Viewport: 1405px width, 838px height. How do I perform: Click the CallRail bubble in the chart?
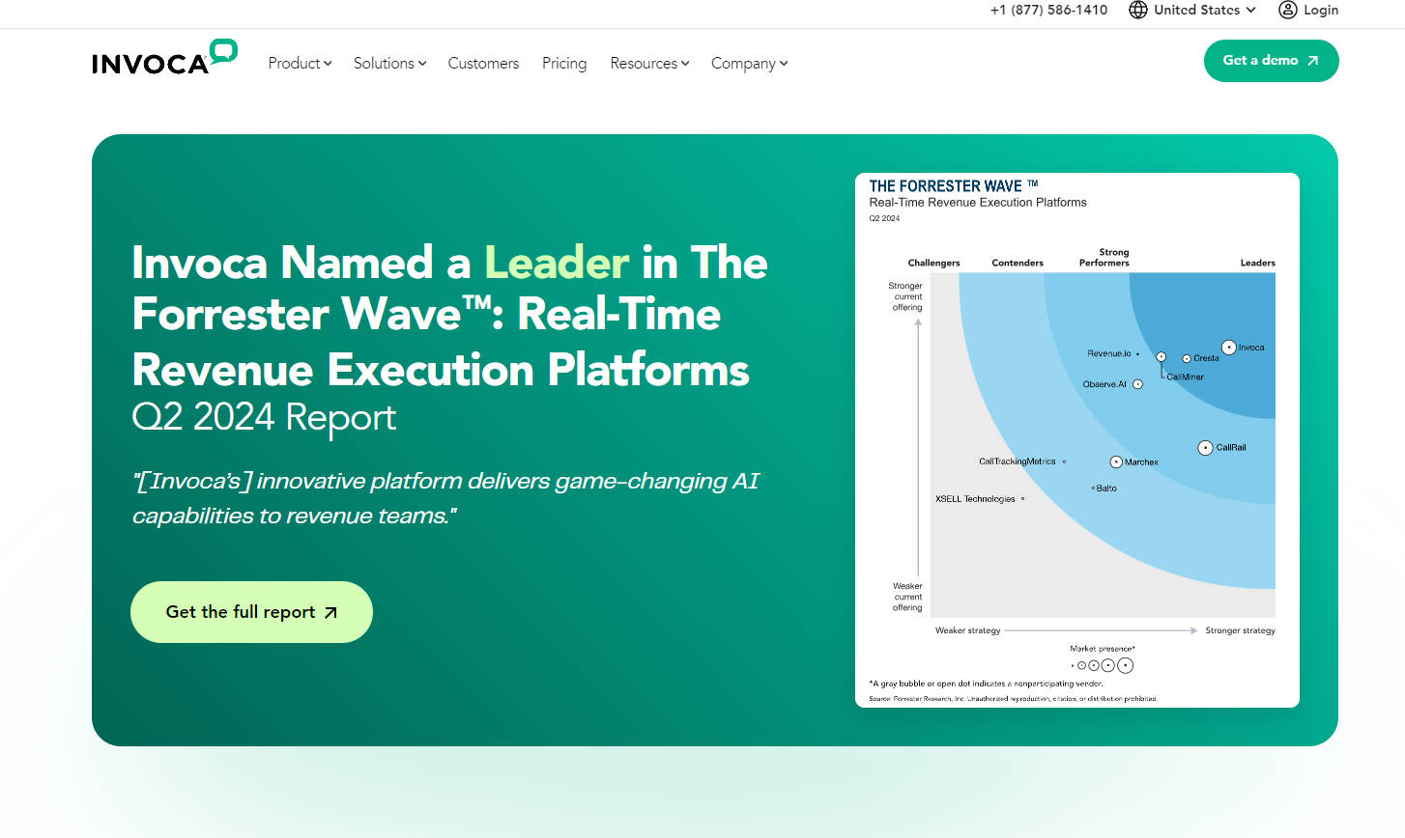tap(1205, 448)
